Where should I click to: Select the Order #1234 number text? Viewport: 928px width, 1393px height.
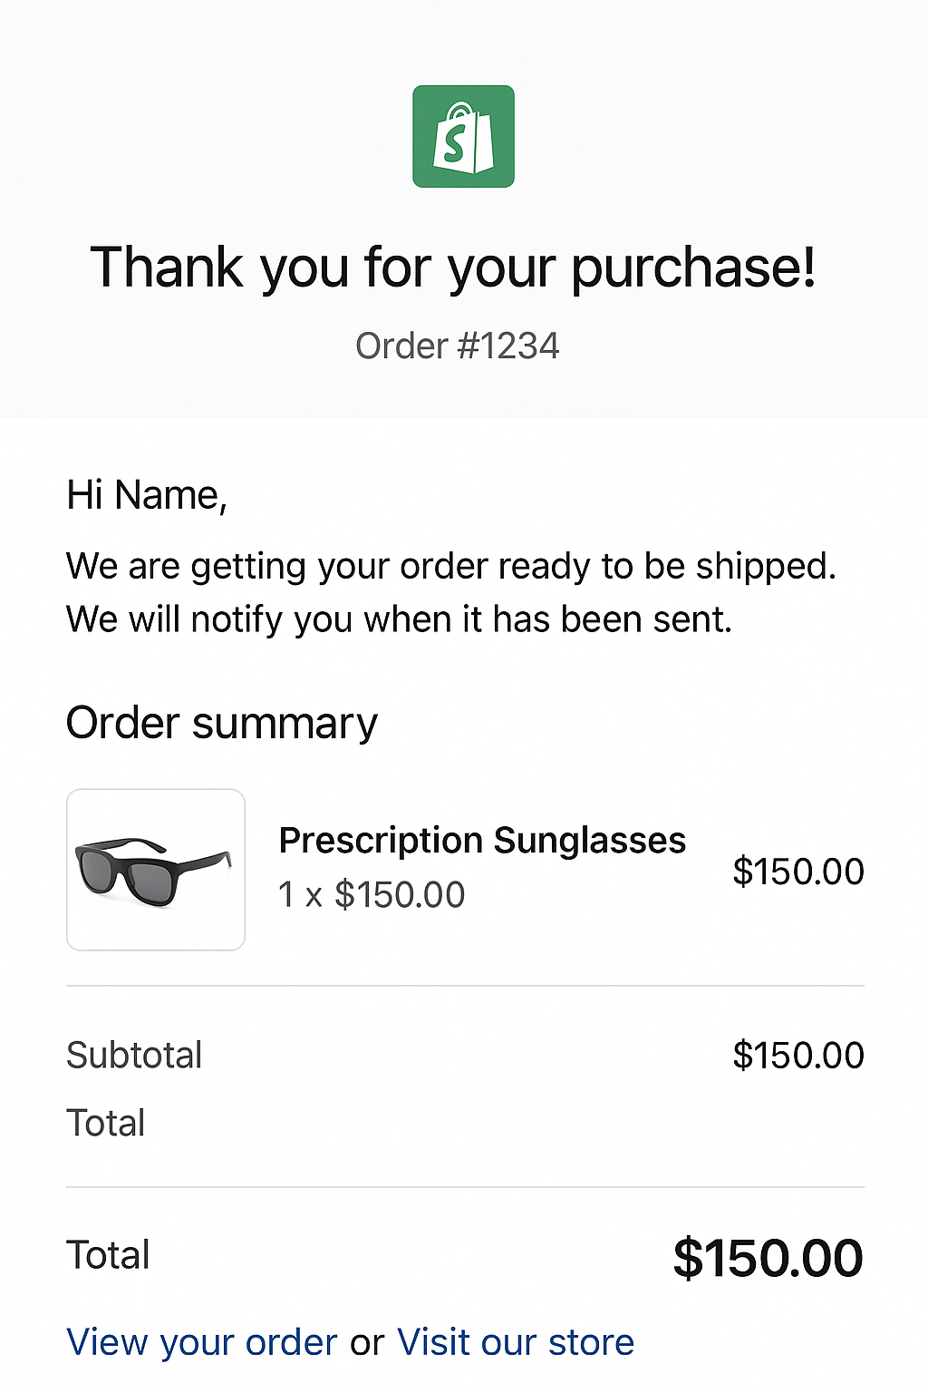click(x=458, y=346)
